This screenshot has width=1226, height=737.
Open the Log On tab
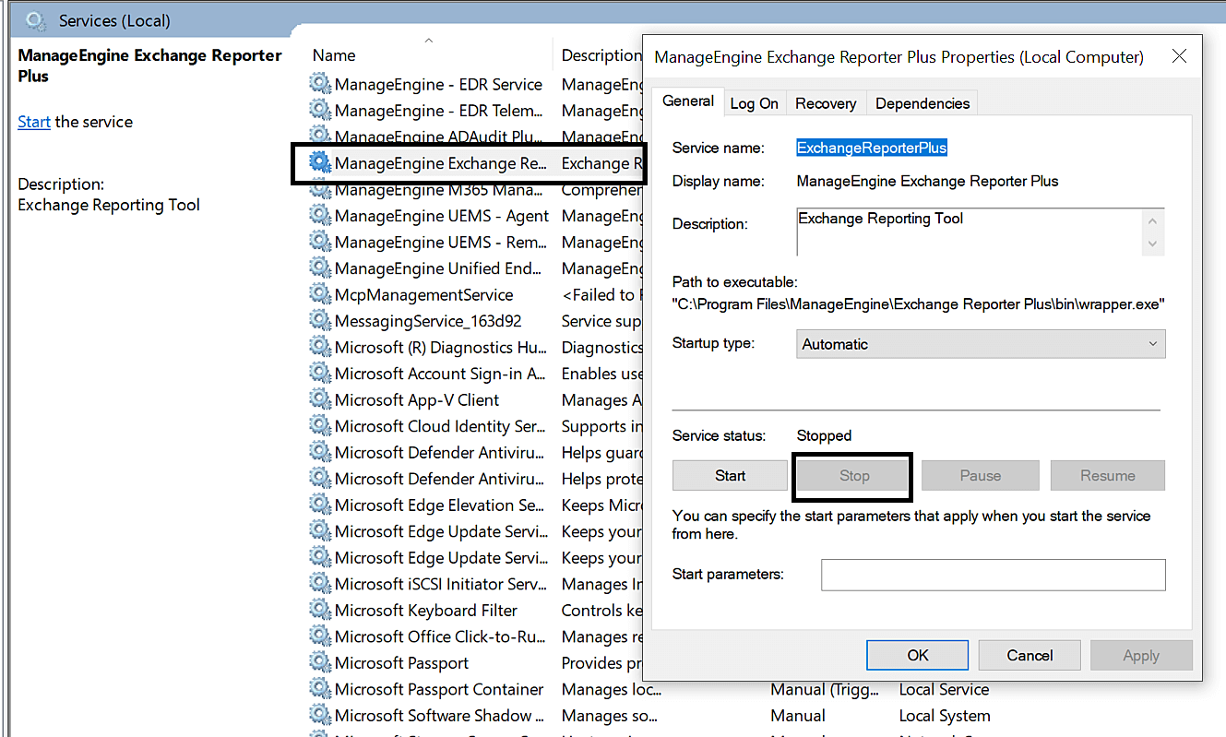click(755, 103)
